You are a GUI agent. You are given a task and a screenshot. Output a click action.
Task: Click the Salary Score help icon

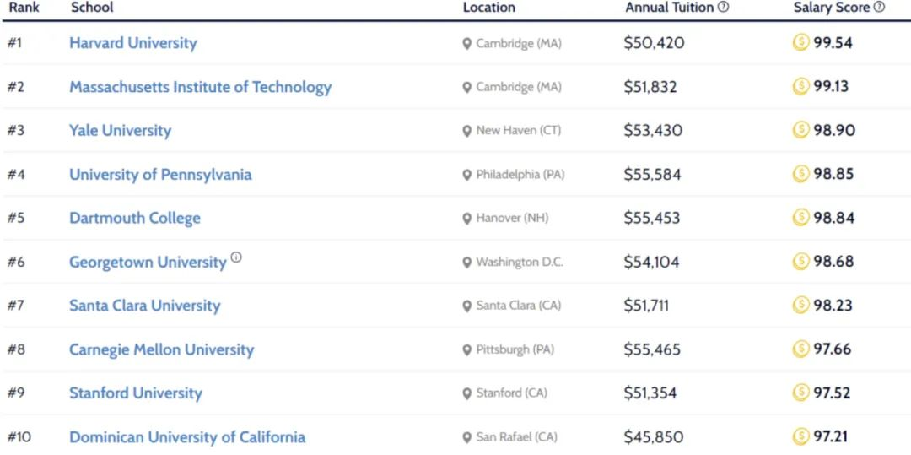click(880, 8)
